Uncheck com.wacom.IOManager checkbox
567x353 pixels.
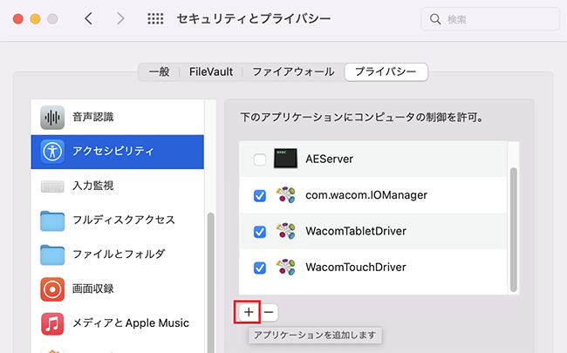[260, 196]
